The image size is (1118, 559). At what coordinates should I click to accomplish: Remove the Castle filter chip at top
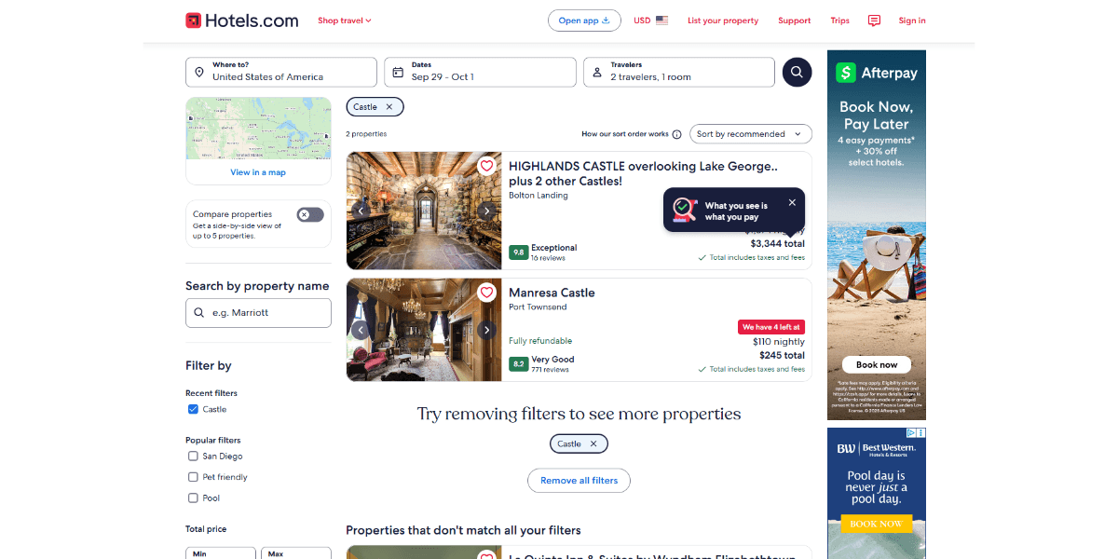pos(375,107)
